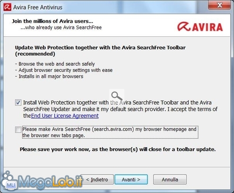
Task: Click the MLI monitor icon at bottom-left
Action: (x=11, y=184)
